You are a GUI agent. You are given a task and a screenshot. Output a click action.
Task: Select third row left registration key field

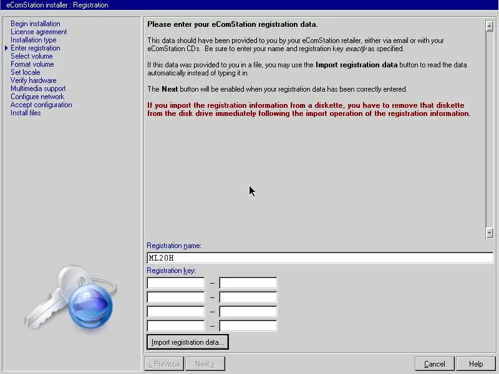coord(176,311)
